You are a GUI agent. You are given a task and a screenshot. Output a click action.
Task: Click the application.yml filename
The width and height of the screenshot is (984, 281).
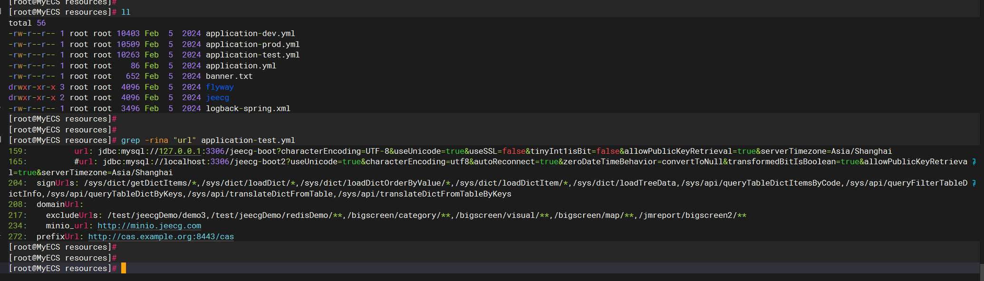pyautogui.click(x=241, y=66)
